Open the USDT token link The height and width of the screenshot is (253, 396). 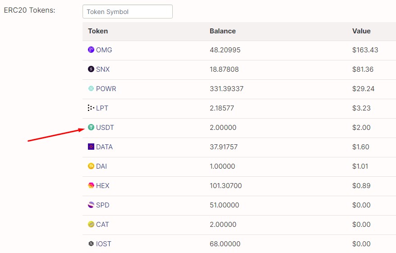(105, 128)
